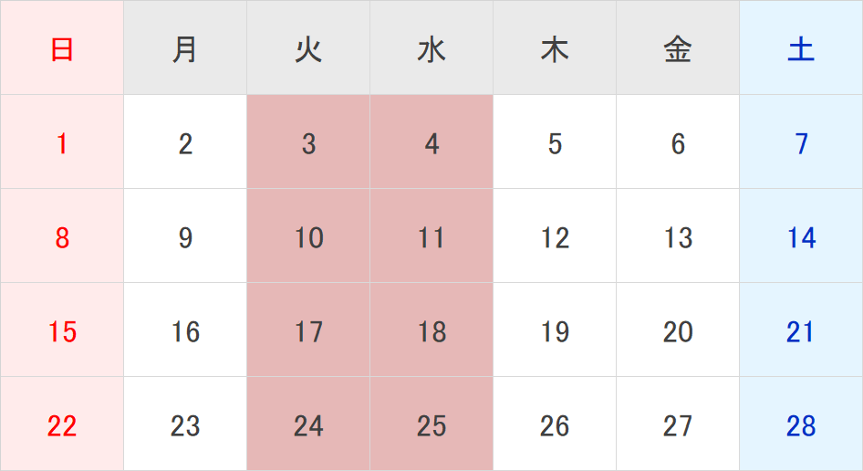Select date 1 on the calendar
863x471 pixels.
tap(62, 143)
